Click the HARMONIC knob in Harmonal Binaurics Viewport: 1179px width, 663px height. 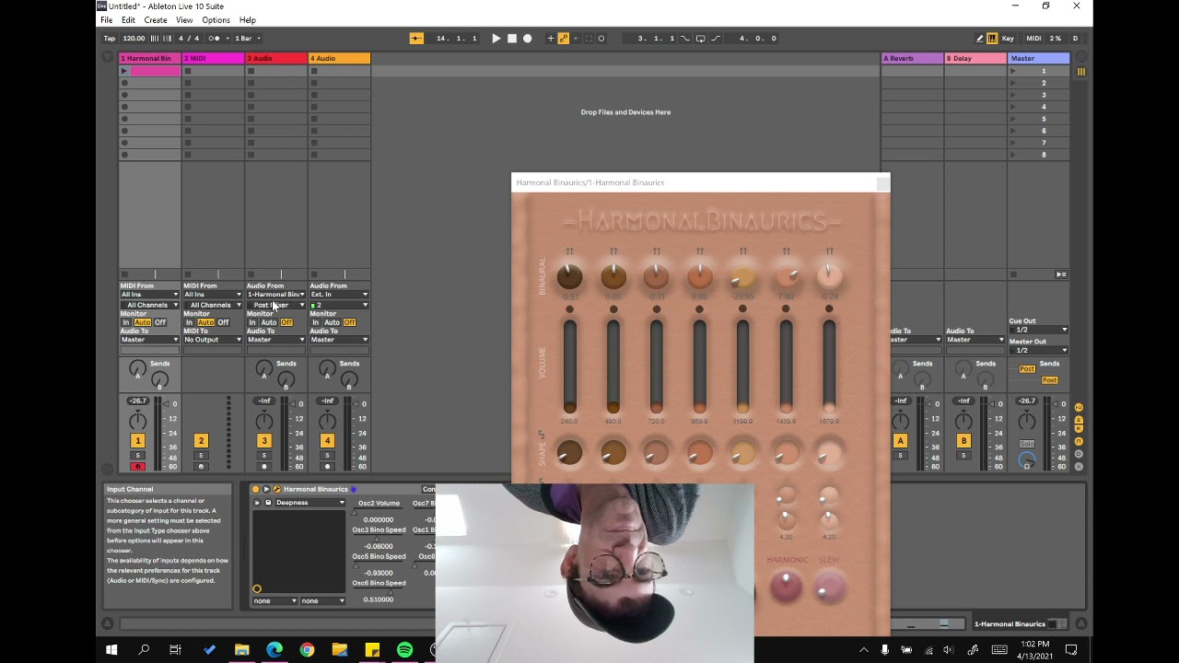point(786,586)
